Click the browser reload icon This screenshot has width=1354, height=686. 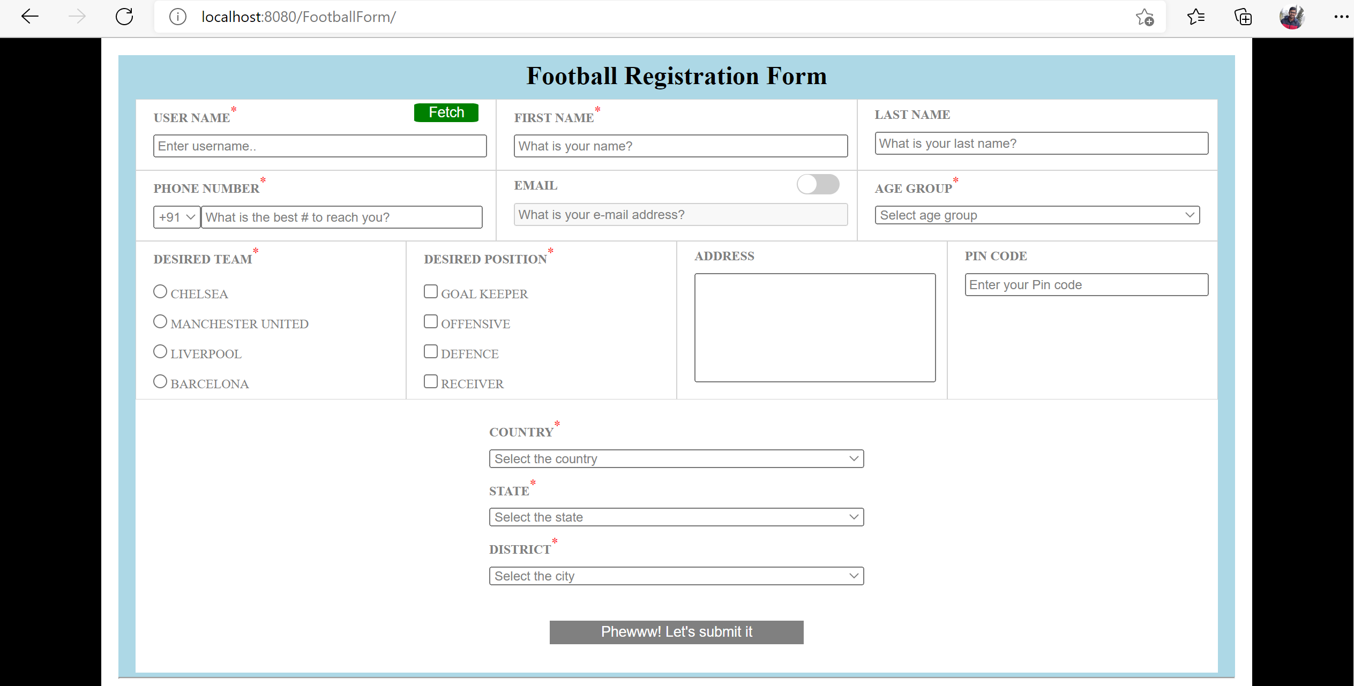coord(124,16)
